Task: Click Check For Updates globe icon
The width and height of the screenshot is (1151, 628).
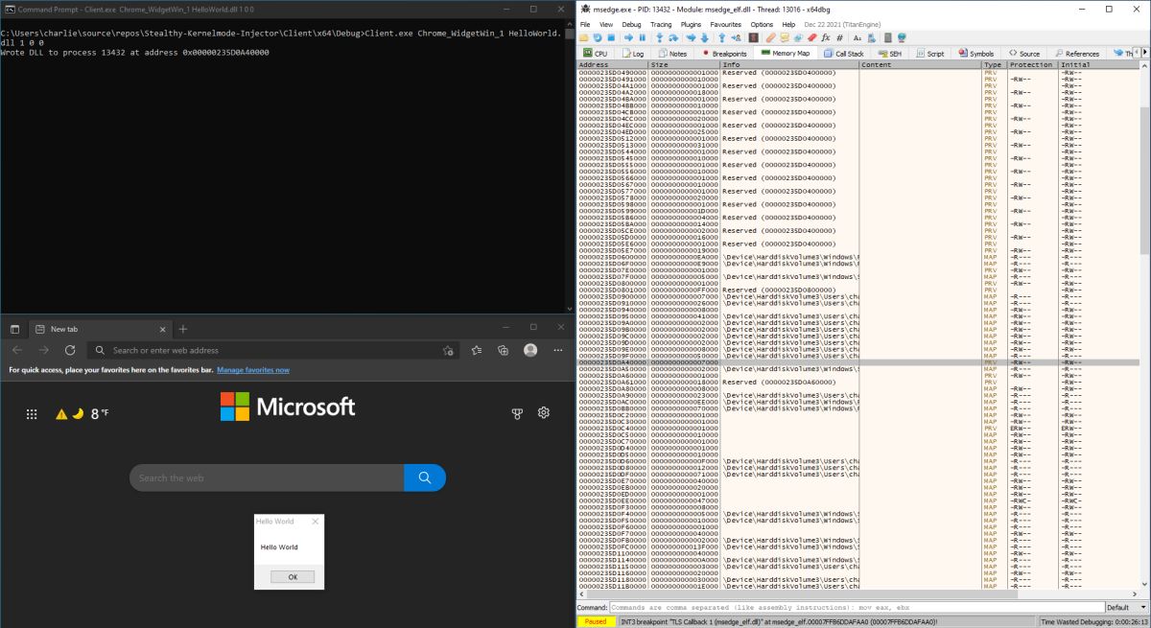Action: coord(902,37)
